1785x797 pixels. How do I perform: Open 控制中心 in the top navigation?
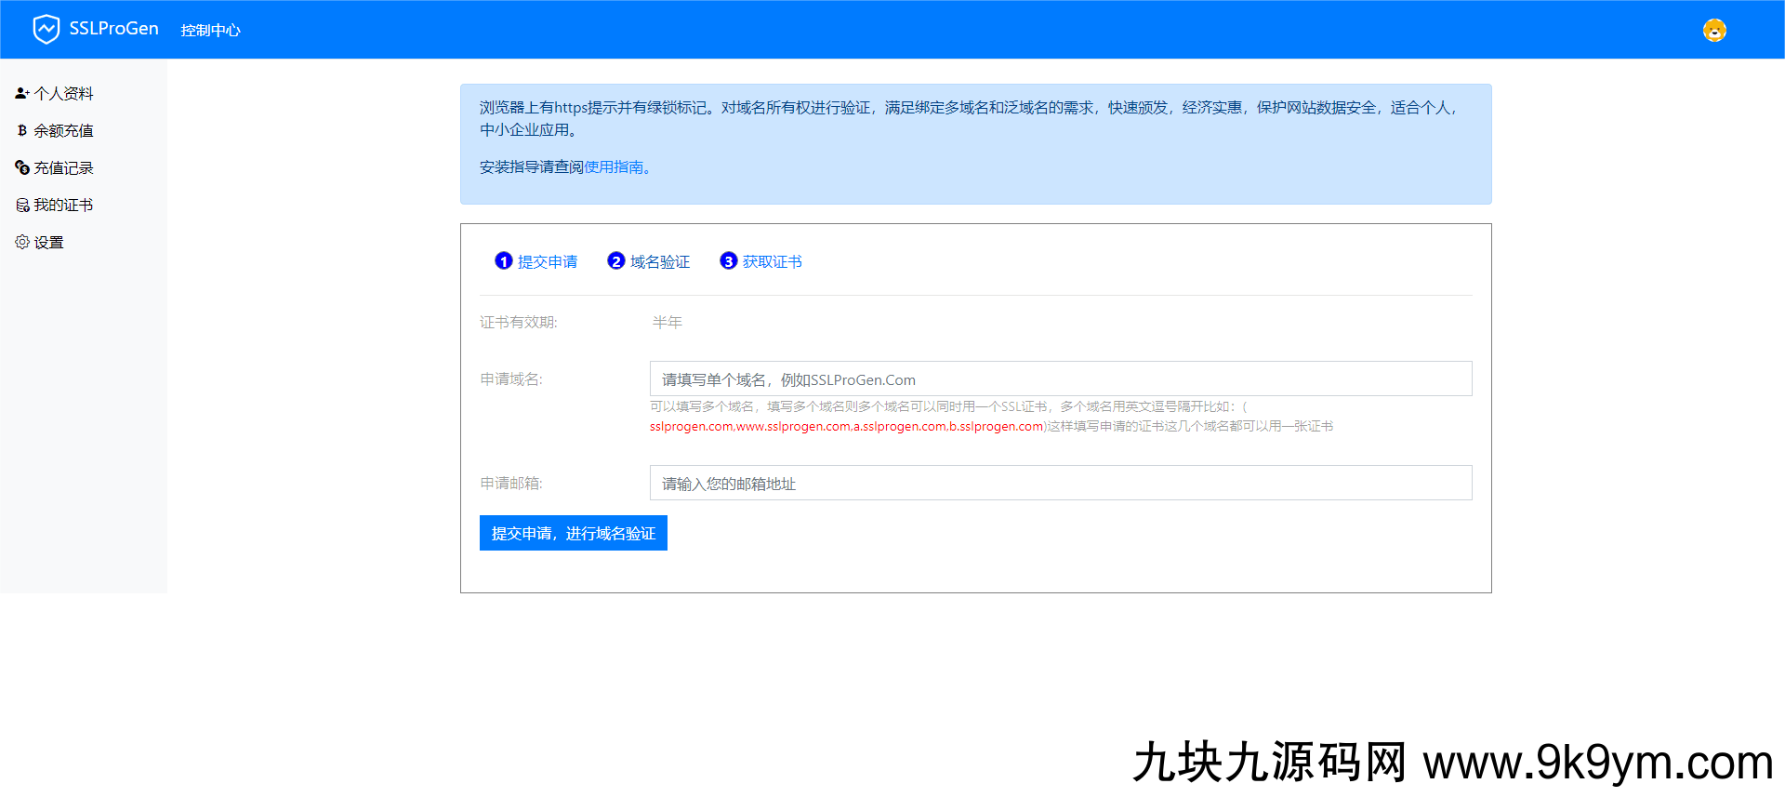pyautogui.click(x=210, y=31)
